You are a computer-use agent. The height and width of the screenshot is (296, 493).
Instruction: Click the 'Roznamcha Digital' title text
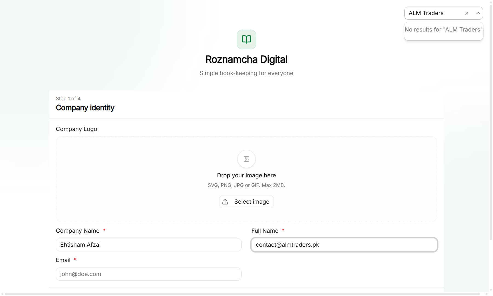click(x=246, y=59)
